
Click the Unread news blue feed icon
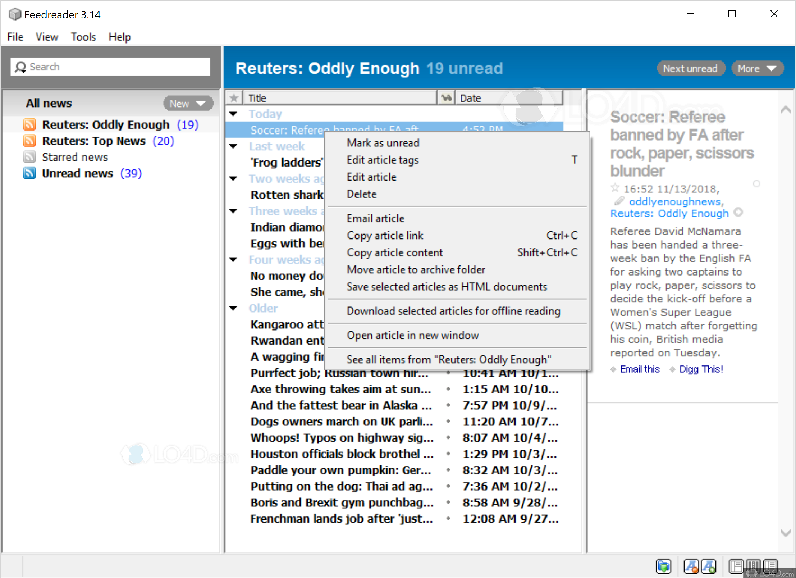pyautogui.click(x=29, y=173)
